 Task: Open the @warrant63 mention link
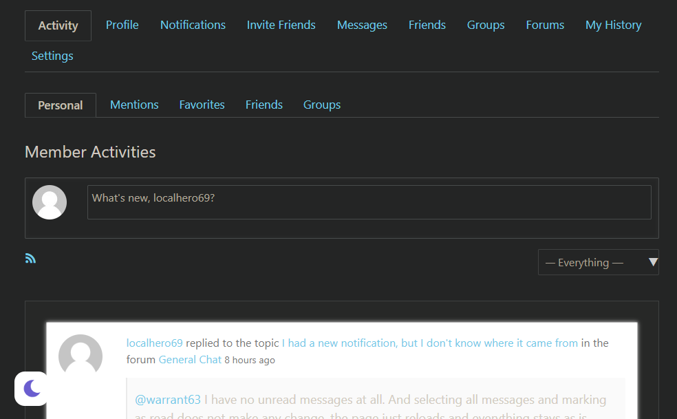click(x=167, y=400)
